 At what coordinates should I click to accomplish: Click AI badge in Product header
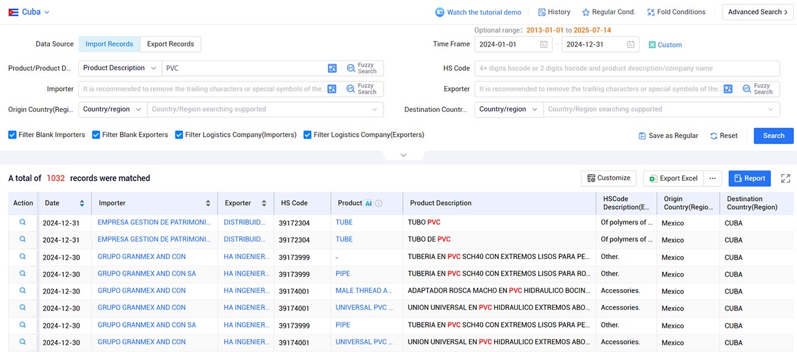click(368, 204)
